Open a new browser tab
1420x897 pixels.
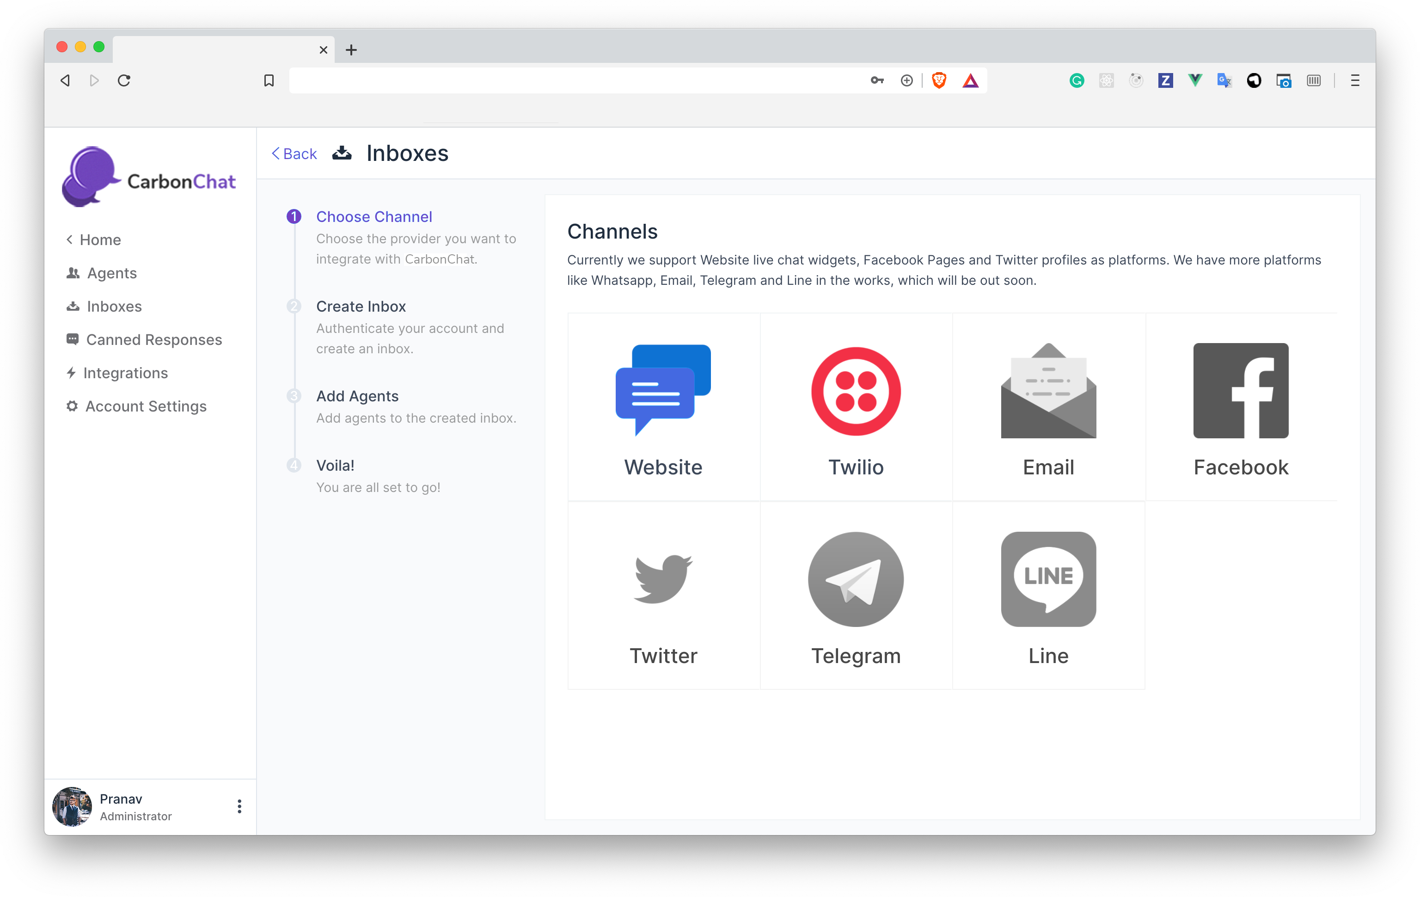351,50
